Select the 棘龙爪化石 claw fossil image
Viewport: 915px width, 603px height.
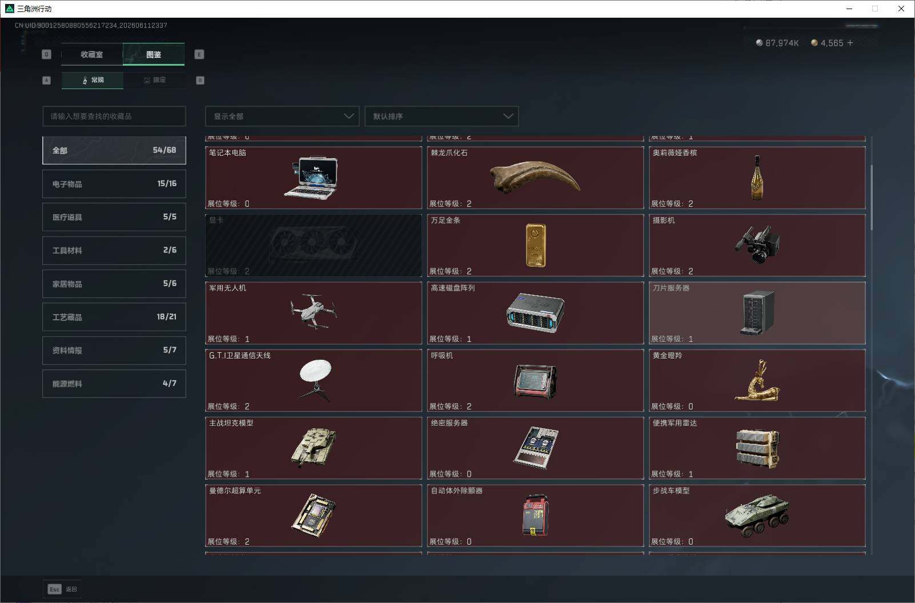coord(535,177)
